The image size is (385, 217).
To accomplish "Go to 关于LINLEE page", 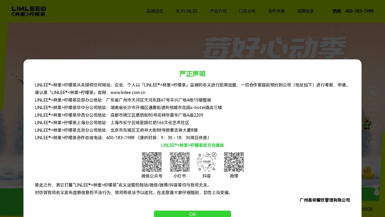I will click(186, 11).
